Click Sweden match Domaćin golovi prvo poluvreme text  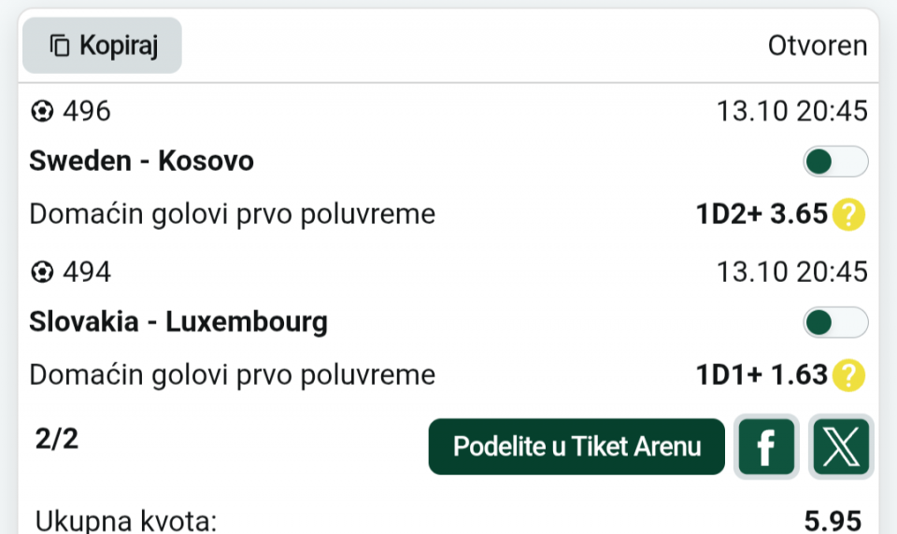[x=233, y=215]
